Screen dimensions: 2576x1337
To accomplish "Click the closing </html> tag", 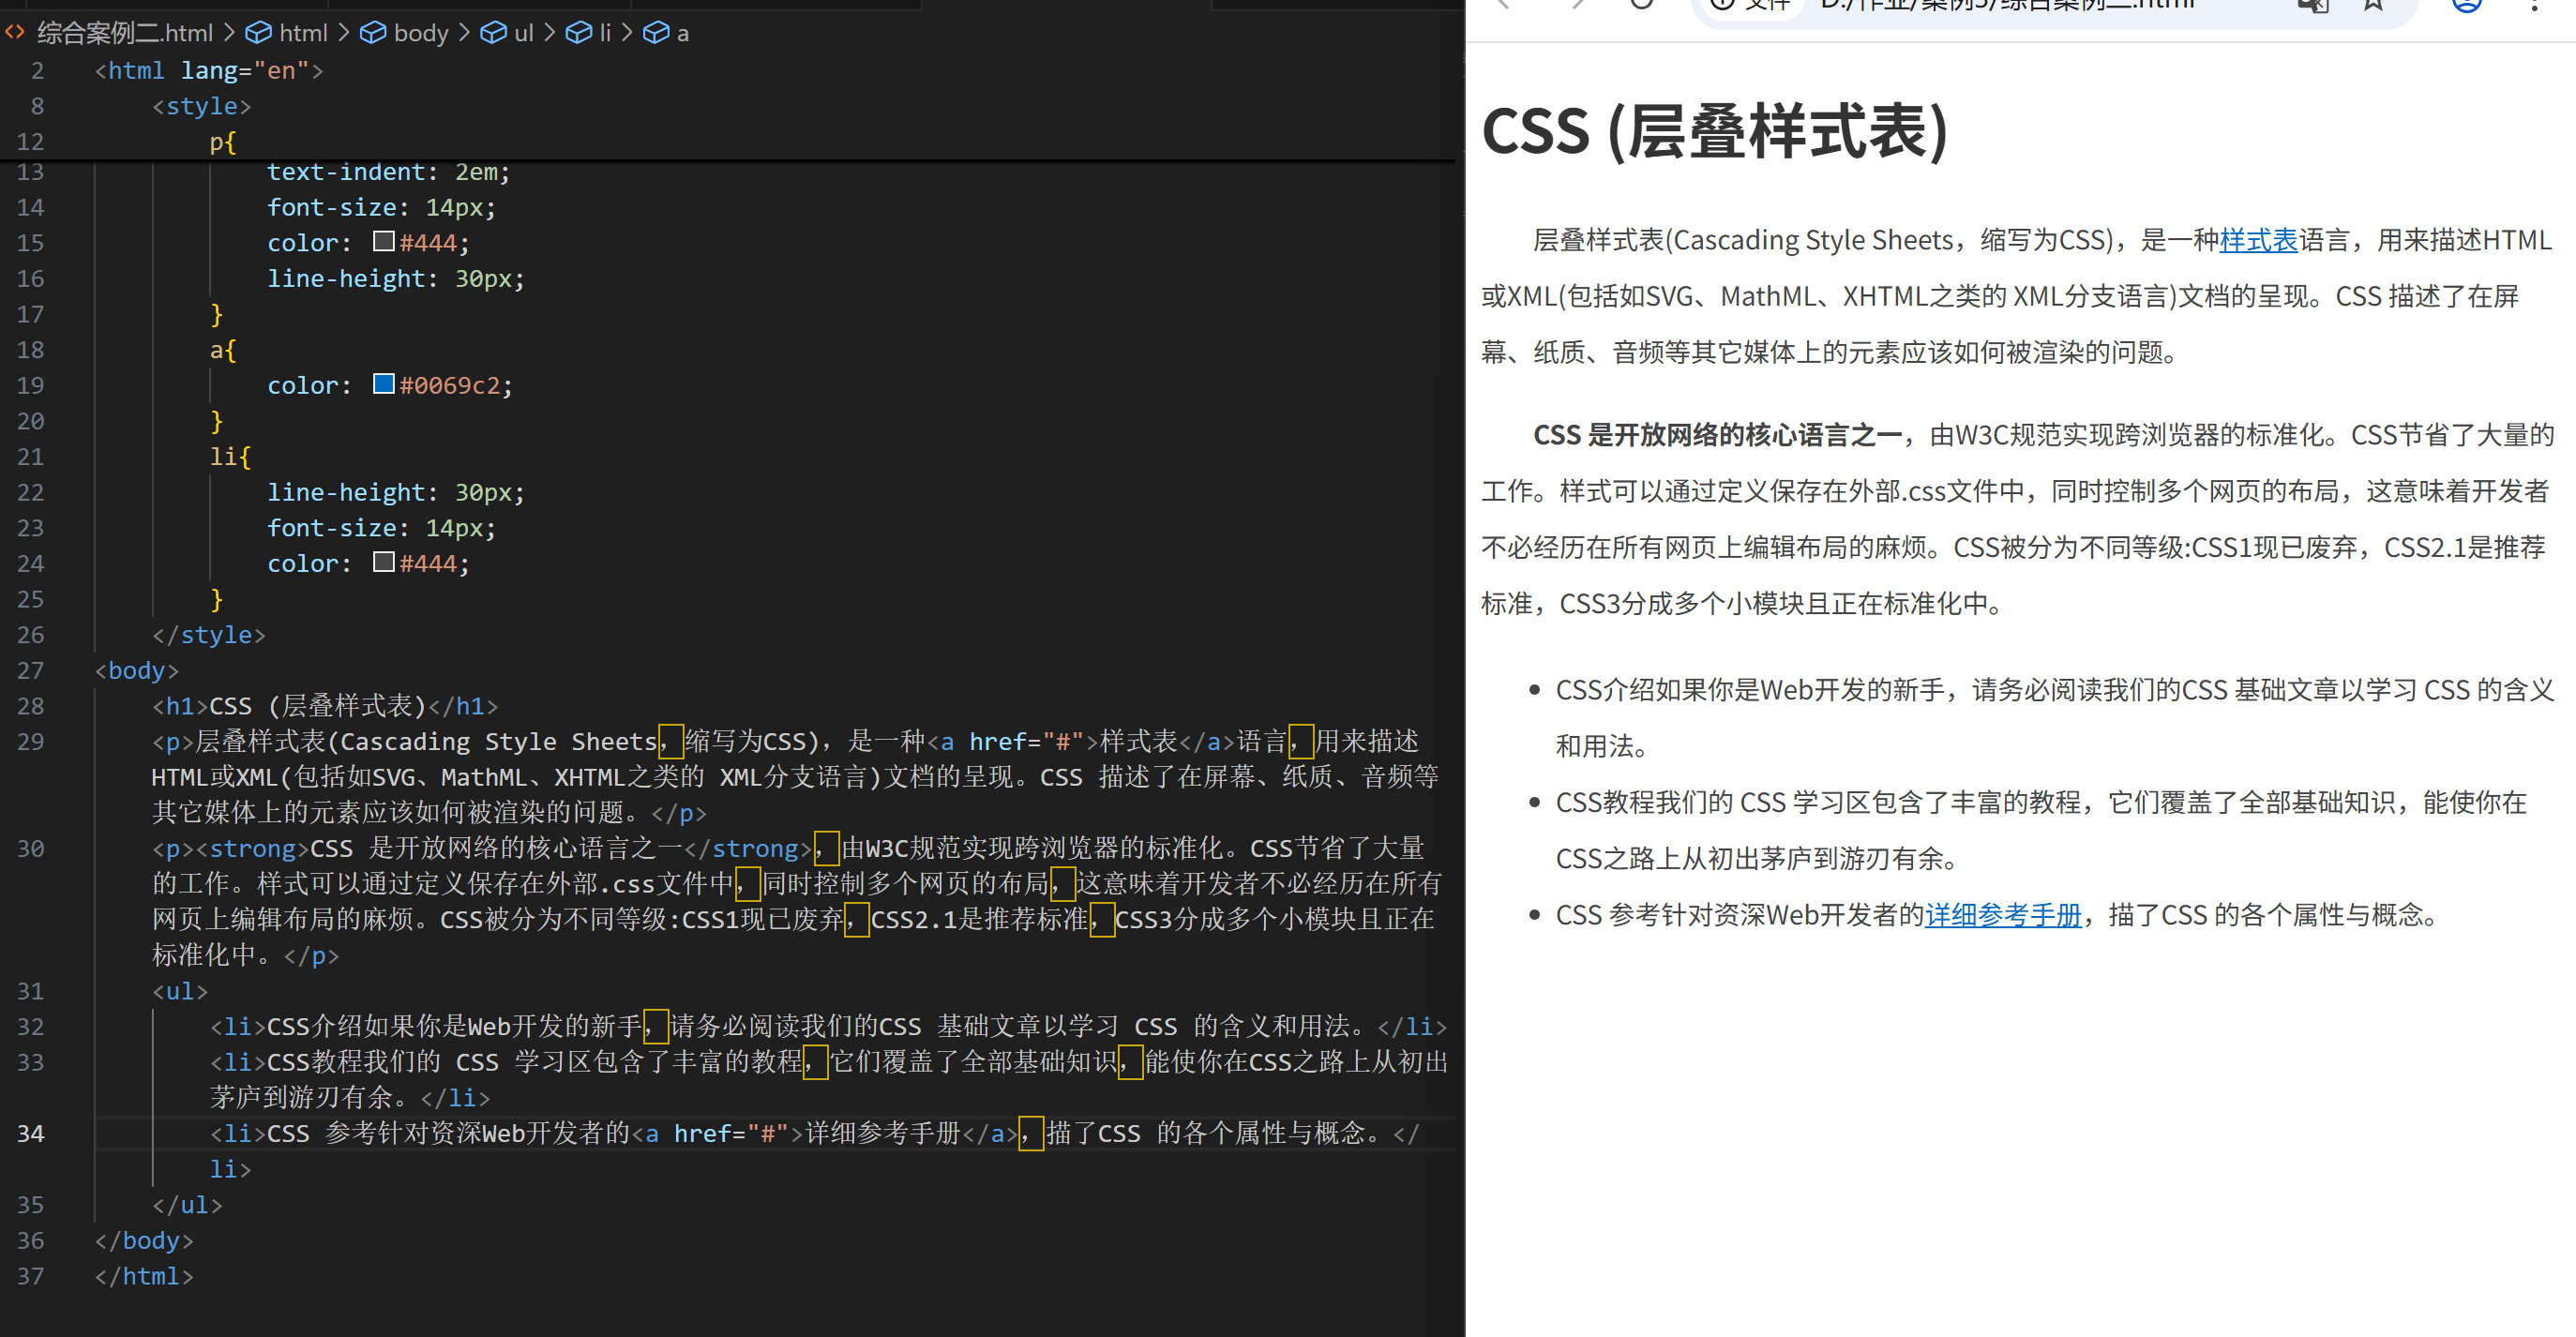I will (x=144, y=1276).
